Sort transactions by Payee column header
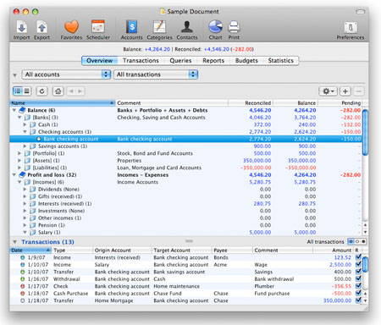This screenshot has width=381, height=325. [232, 251]
